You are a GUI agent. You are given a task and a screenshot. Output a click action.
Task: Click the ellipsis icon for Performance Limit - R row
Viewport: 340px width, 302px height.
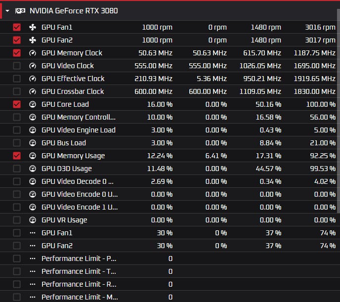[x=33, y=284]
